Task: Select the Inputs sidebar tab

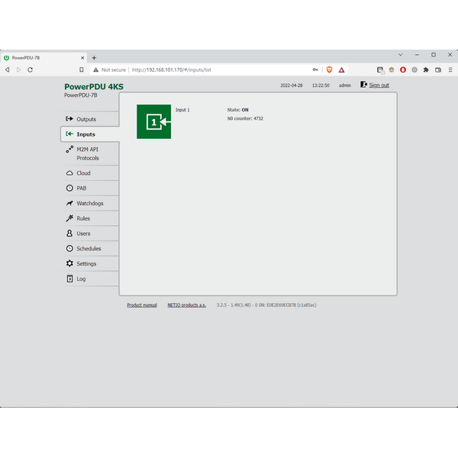Action: 85,134
